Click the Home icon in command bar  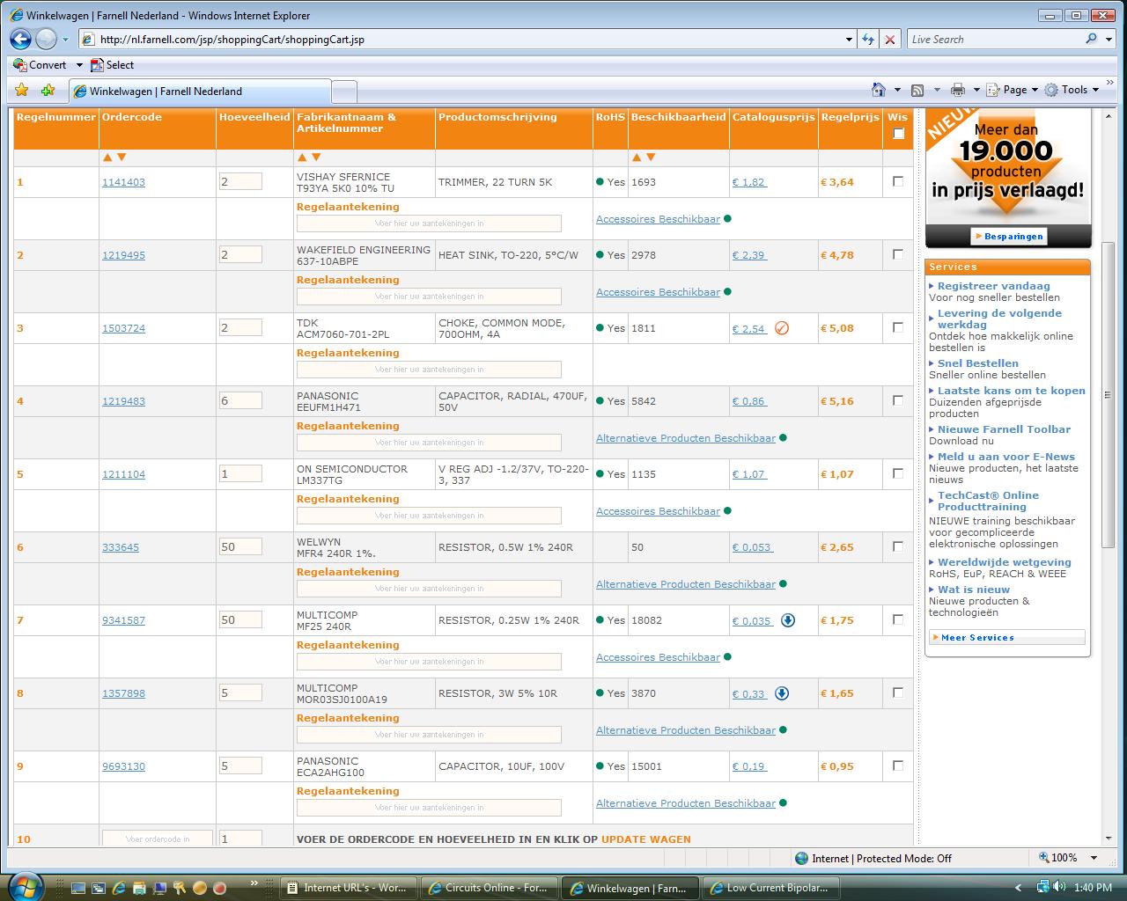(x=879, y=90)
